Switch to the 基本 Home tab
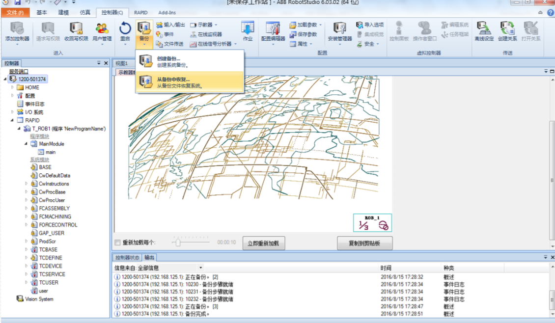The image size is (555, 323). 42,12
